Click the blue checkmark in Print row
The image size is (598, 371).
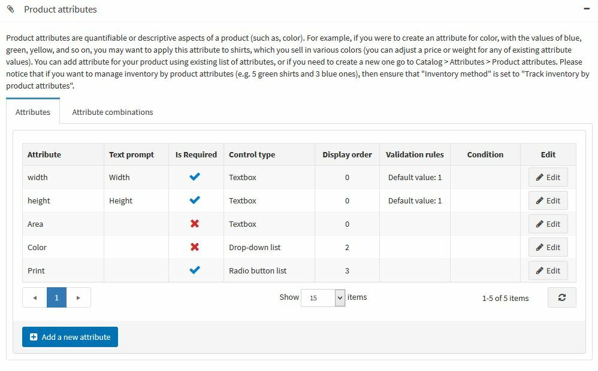(195, 270)
